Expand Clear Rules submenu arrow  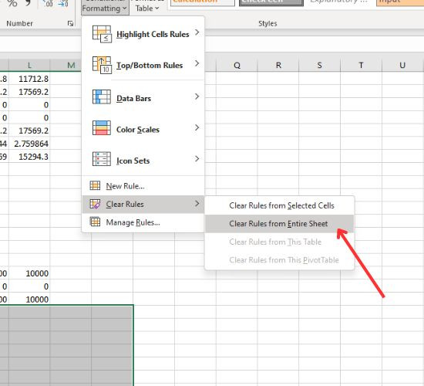[x=197, y=204]
